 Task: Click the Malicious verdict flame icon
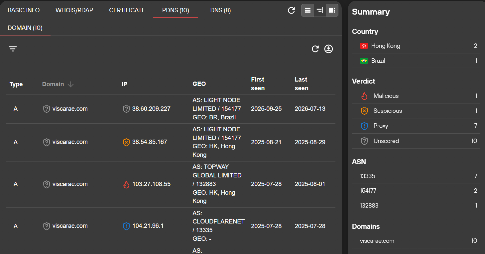[364, 96]
